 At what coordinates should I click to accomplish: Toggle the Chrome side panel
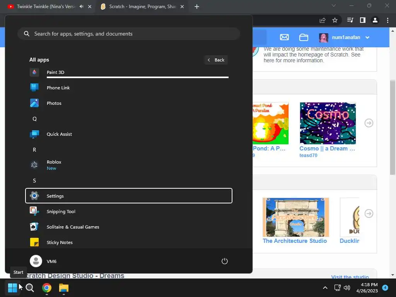click(x=363, y=20)
